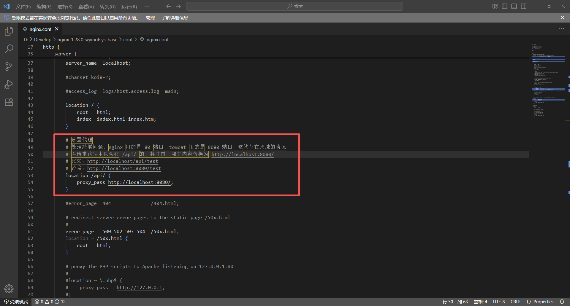Open the Search view
Image resolution: width=570 pixels, height=306 pixels.
point(9,48)
